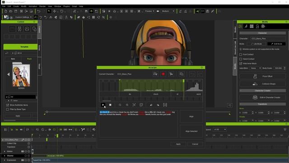This screenshot has width=289, height=163.
Task: Open the Preview render mode dropdown
Action: pos(149,11)
